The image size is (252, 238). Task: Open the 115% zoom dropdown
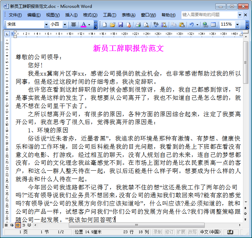(237, 25)
